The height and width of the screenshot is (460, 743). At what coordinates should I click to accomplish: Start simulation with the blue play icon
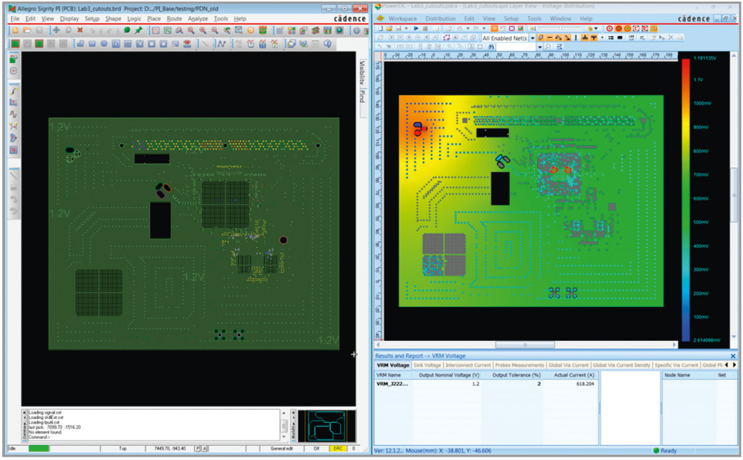[x=416, y=28]
